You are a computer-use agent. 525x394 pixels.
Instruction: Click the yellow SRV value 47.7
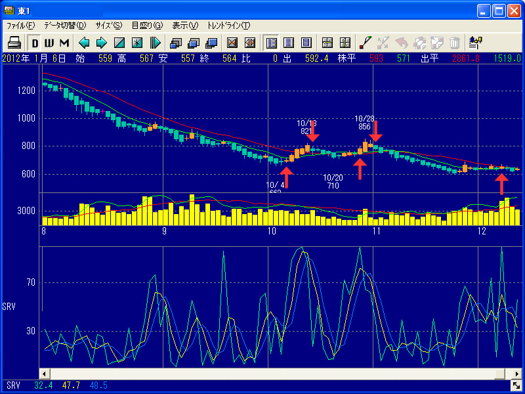point(71,385)
